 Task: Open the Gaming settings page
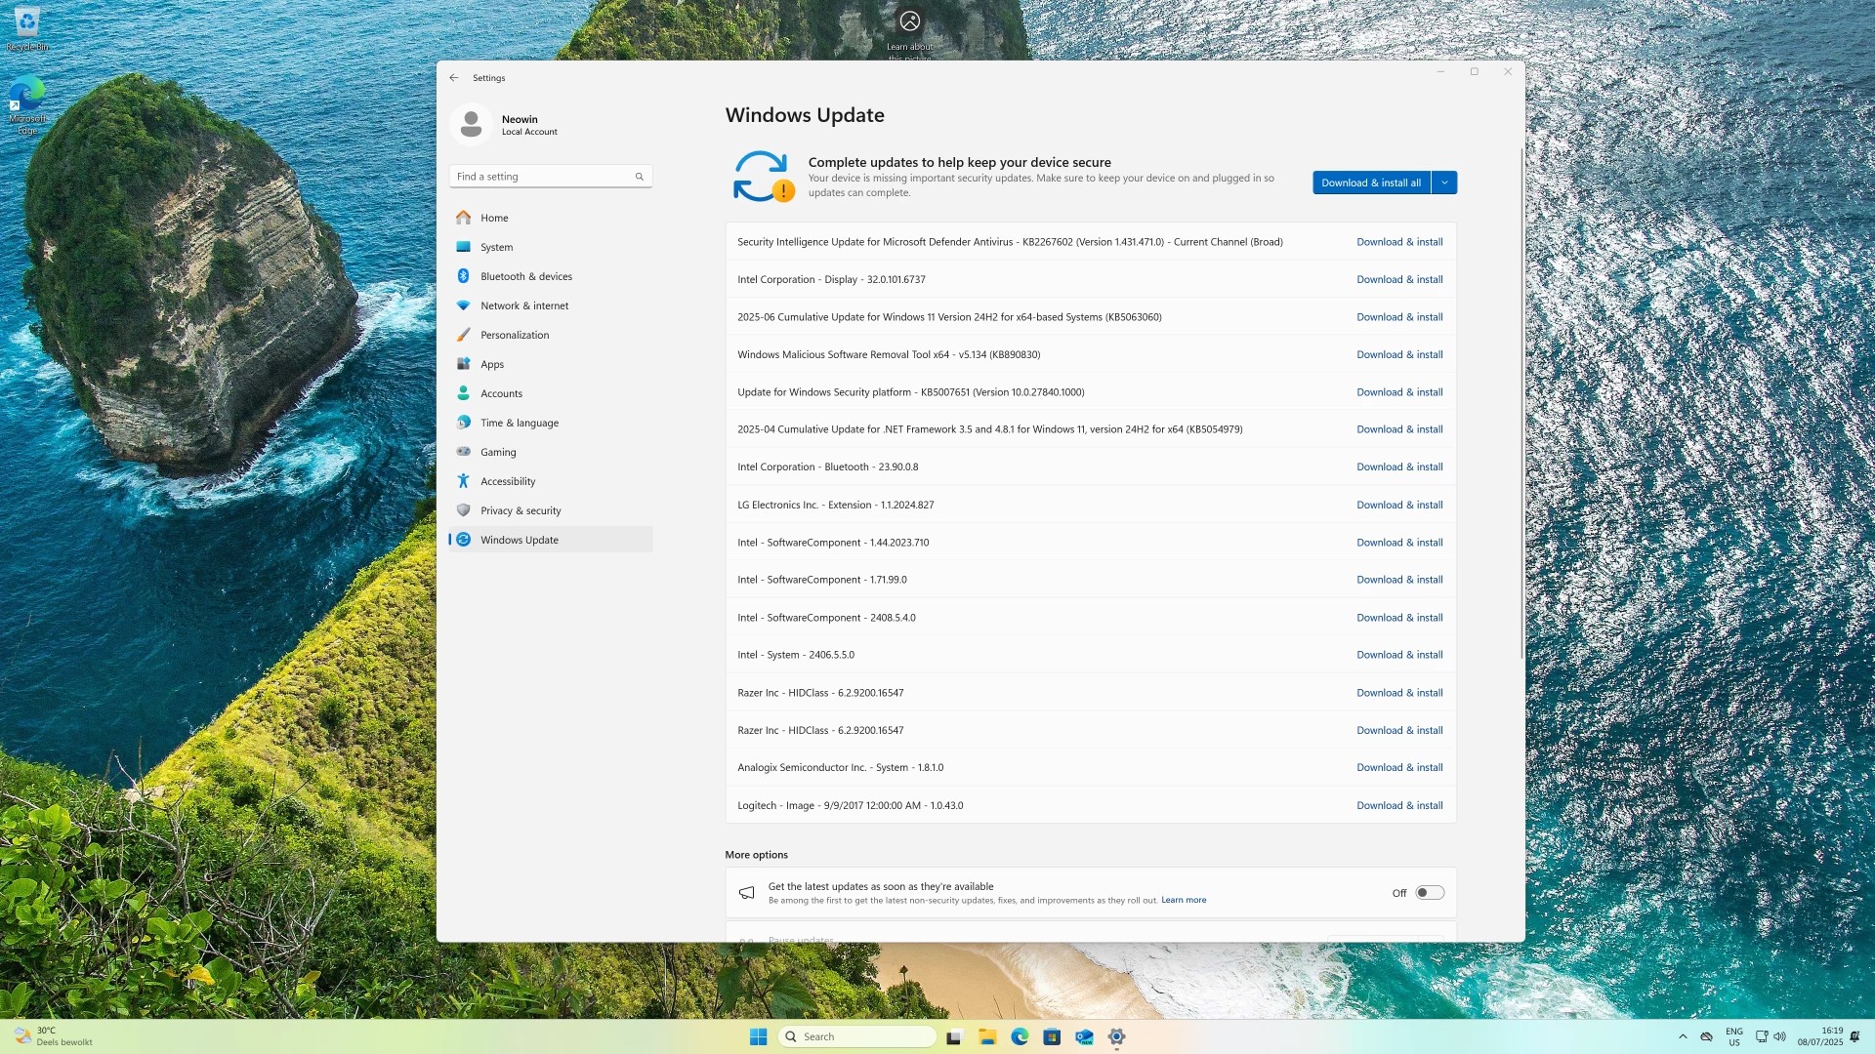point(497,452)
